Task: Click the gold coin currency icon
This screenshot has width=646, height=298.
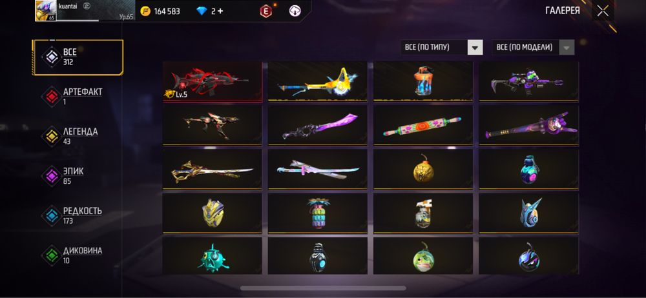Action: point(145,11)
